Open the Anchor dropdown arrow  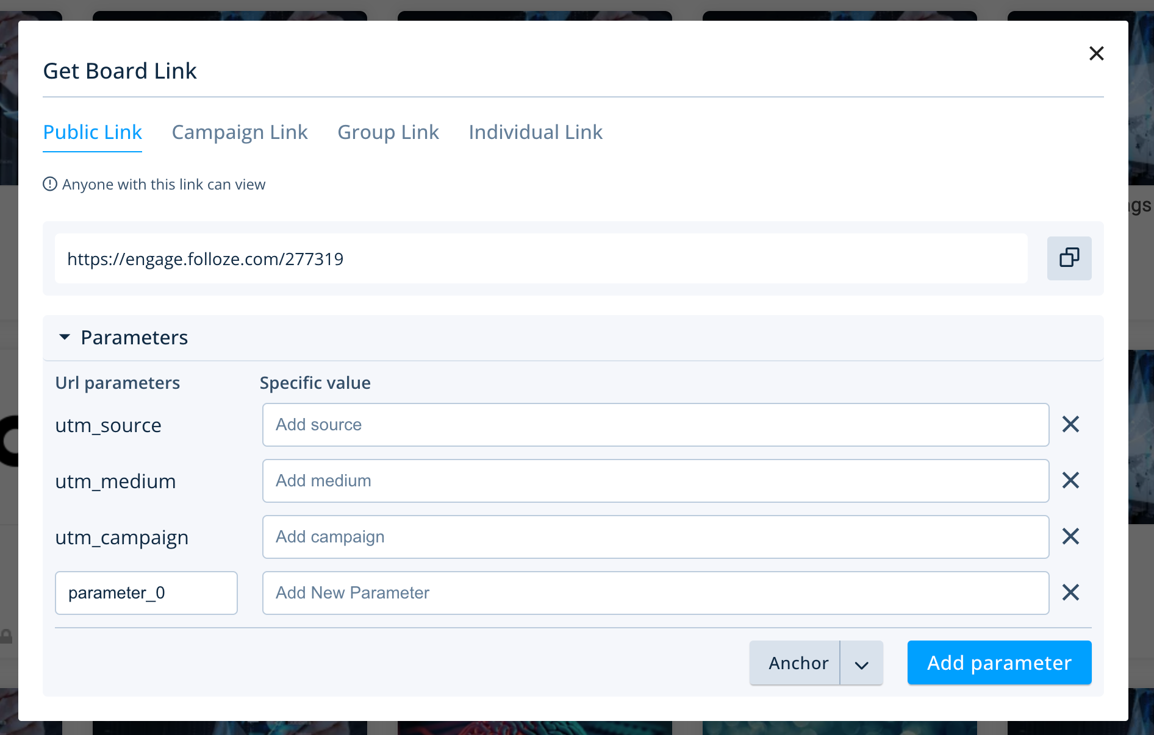coord(861,663)
